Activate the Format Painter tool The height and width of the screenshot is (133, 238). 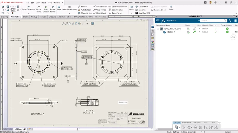click(53, 8)
